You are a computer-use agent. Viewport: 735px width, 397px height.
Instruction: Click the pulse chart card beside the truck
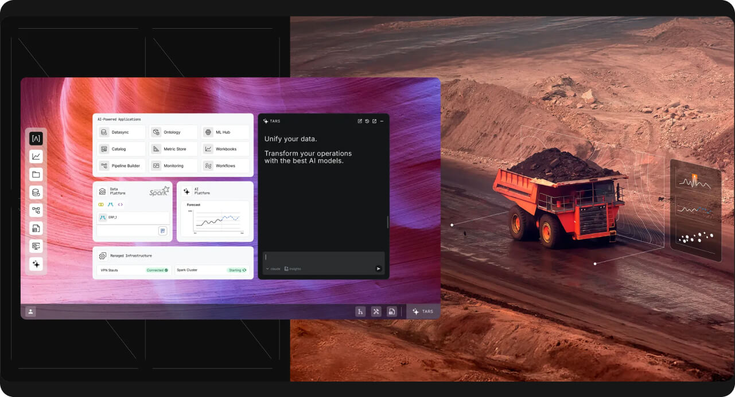pyautogui.click(x=694, y=182)
